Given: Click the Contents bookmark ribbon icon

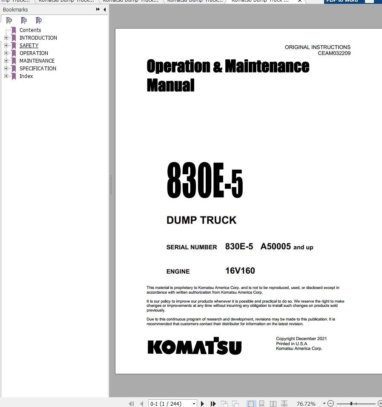Looking at the screenshot, I should (14, 30).
